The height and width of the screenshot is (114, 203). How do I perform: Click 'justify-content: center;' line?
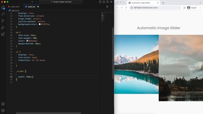pyautogui.click(x=32, y=22)
